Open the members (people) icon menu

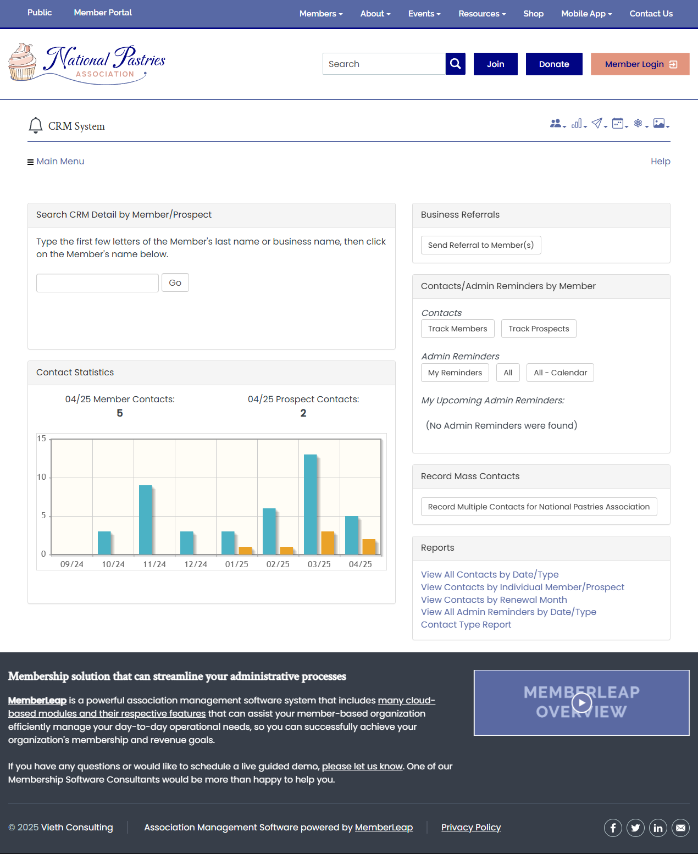tap(557, 124)
